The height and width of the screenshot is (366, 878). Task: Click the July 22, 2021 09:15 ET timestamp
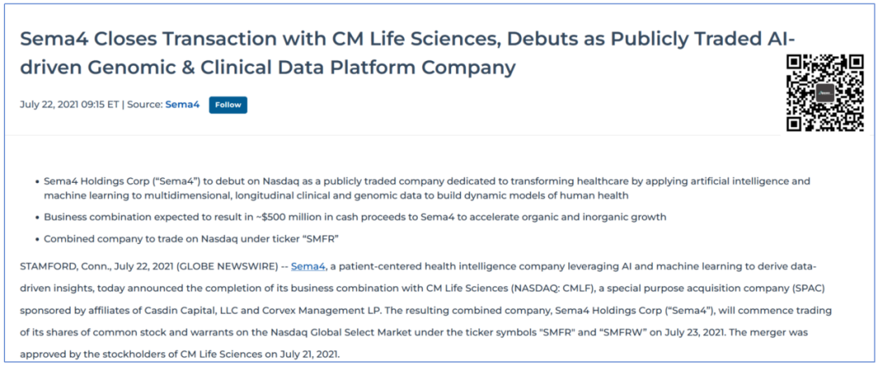point(69,105)
